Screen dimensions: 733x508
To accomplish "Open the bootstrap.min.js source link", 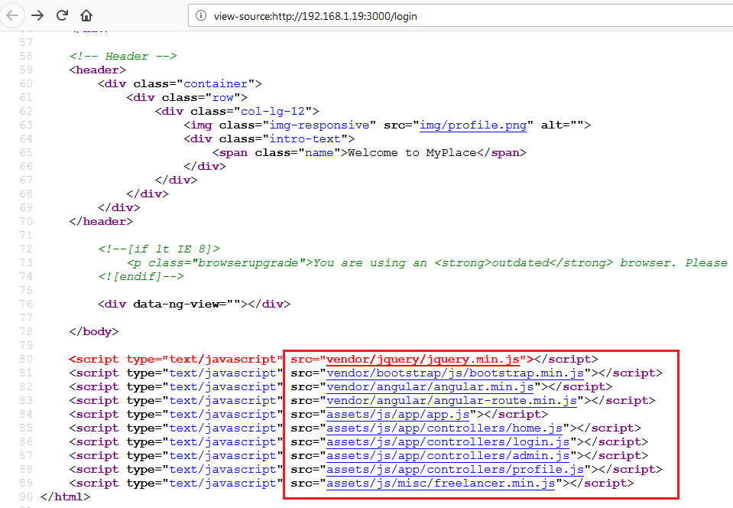I will click(x=456, y=373).
